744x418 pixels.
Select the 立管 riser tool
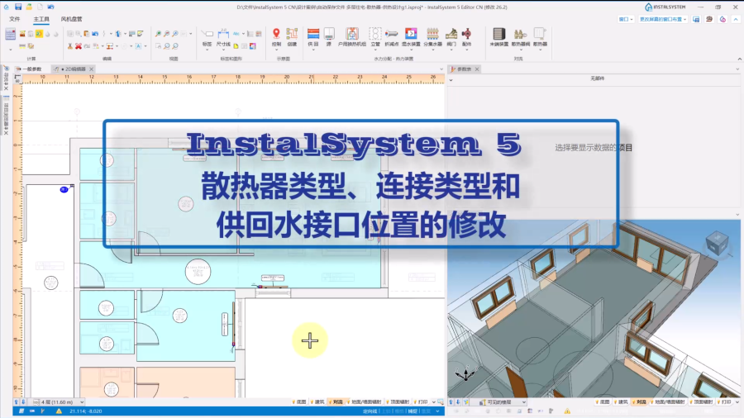[x=375, y=37]
